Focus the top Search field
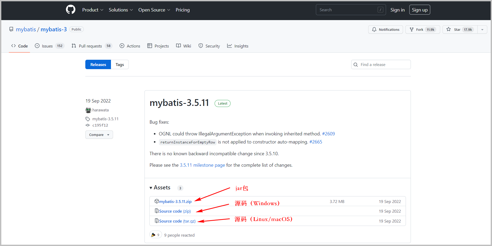This screenshot has width=492, height=246. click(x=351, y=10)
